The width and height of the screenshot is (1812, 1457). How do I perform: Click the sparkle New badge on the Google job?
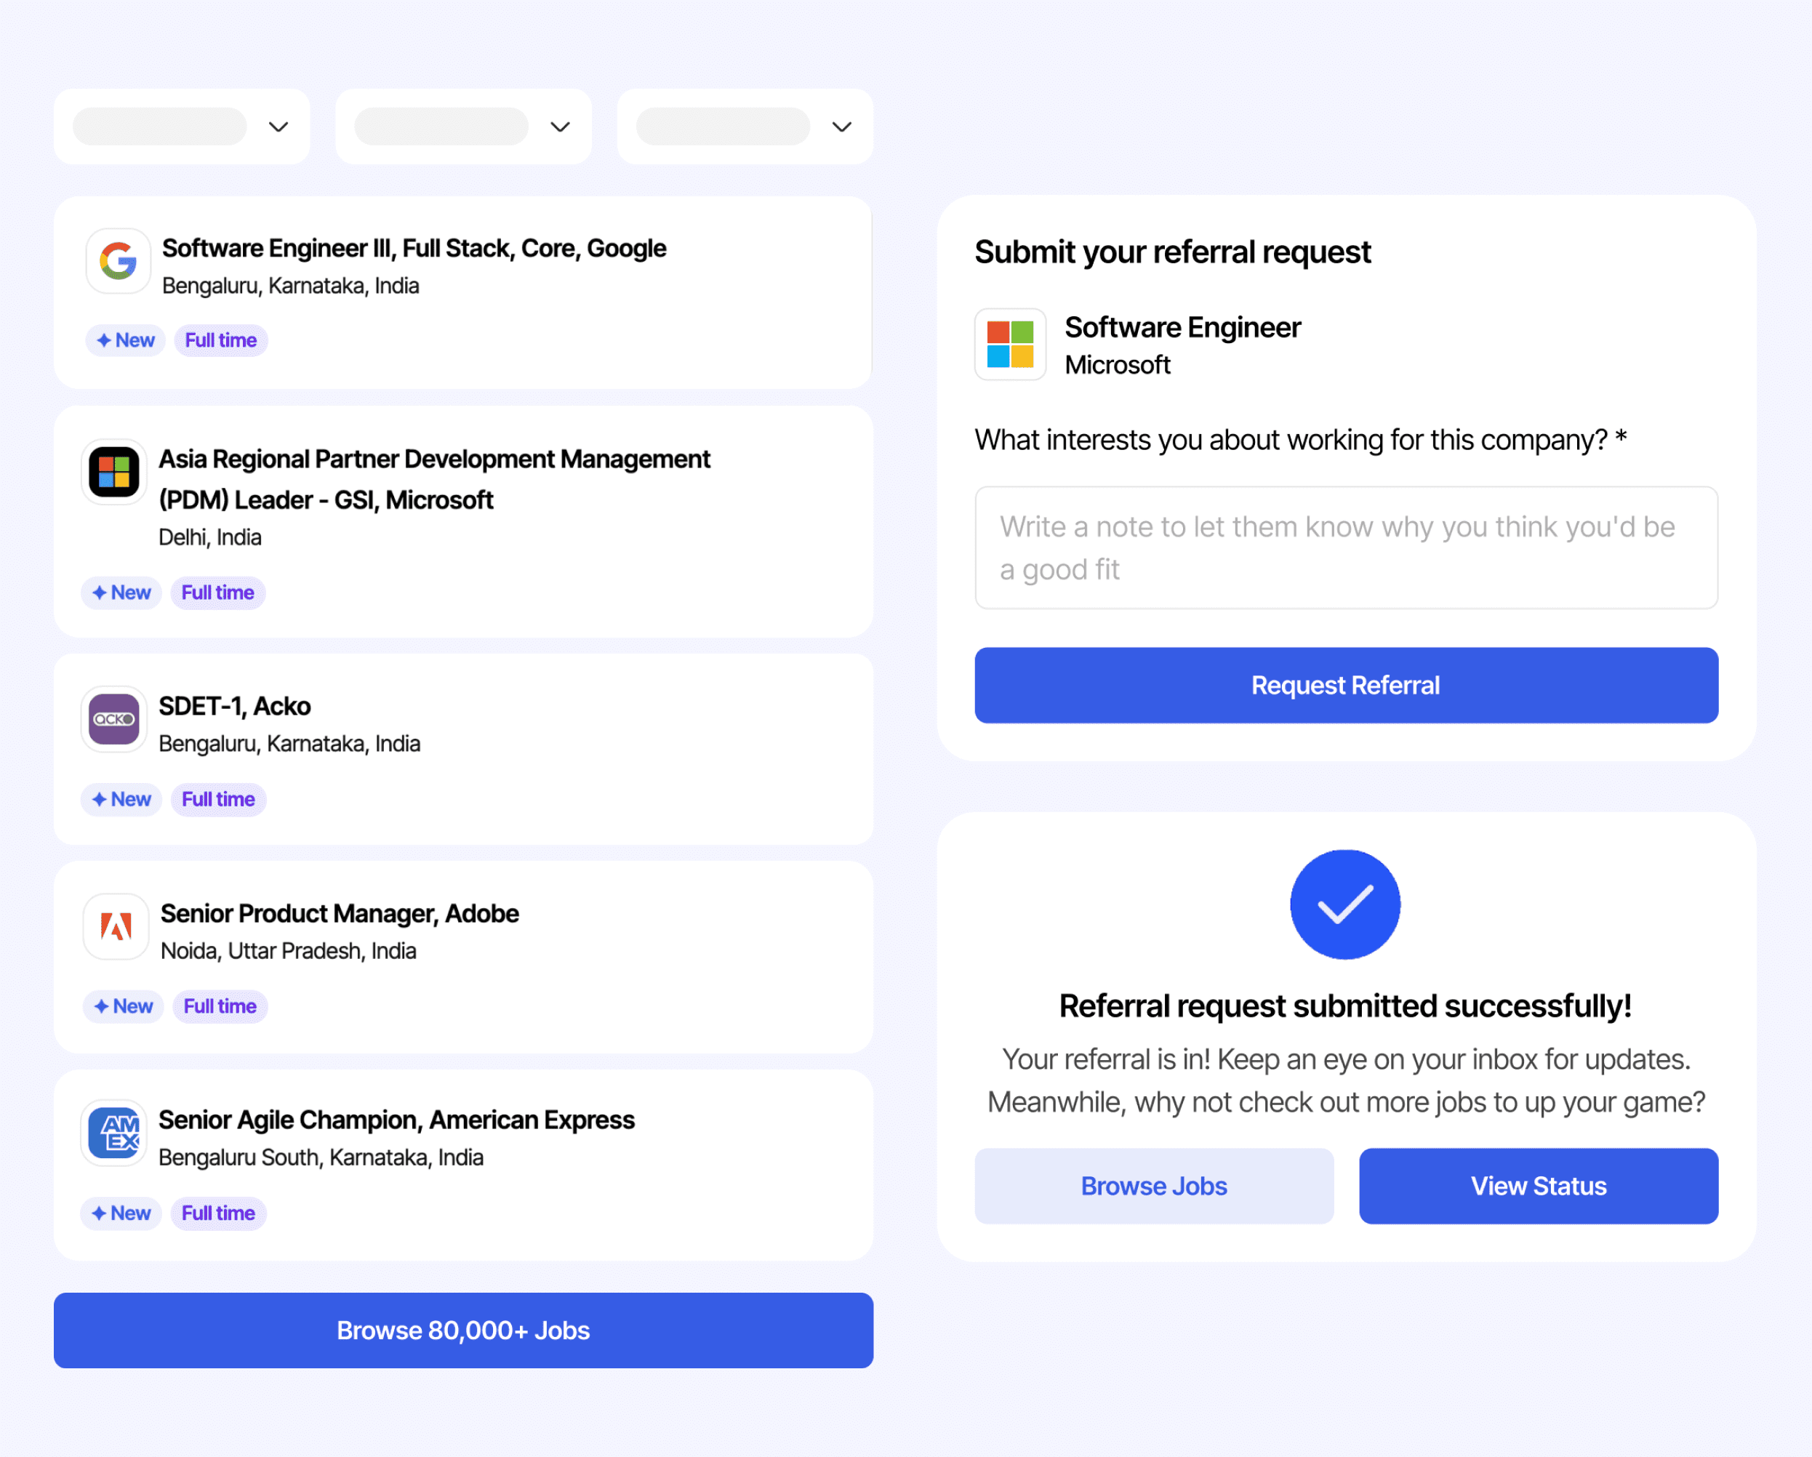click(124, 340)
